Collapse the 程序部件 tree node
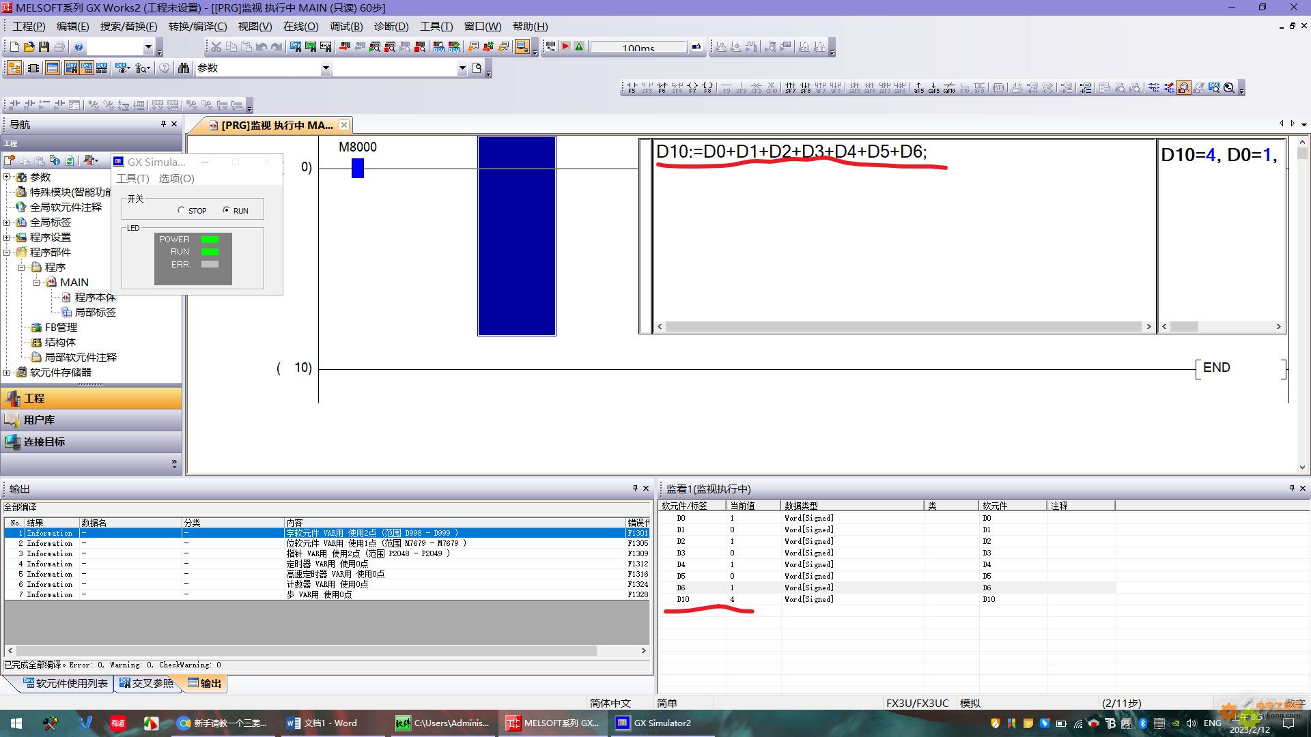Screen dimensions: 1311x737 point(7,252)
